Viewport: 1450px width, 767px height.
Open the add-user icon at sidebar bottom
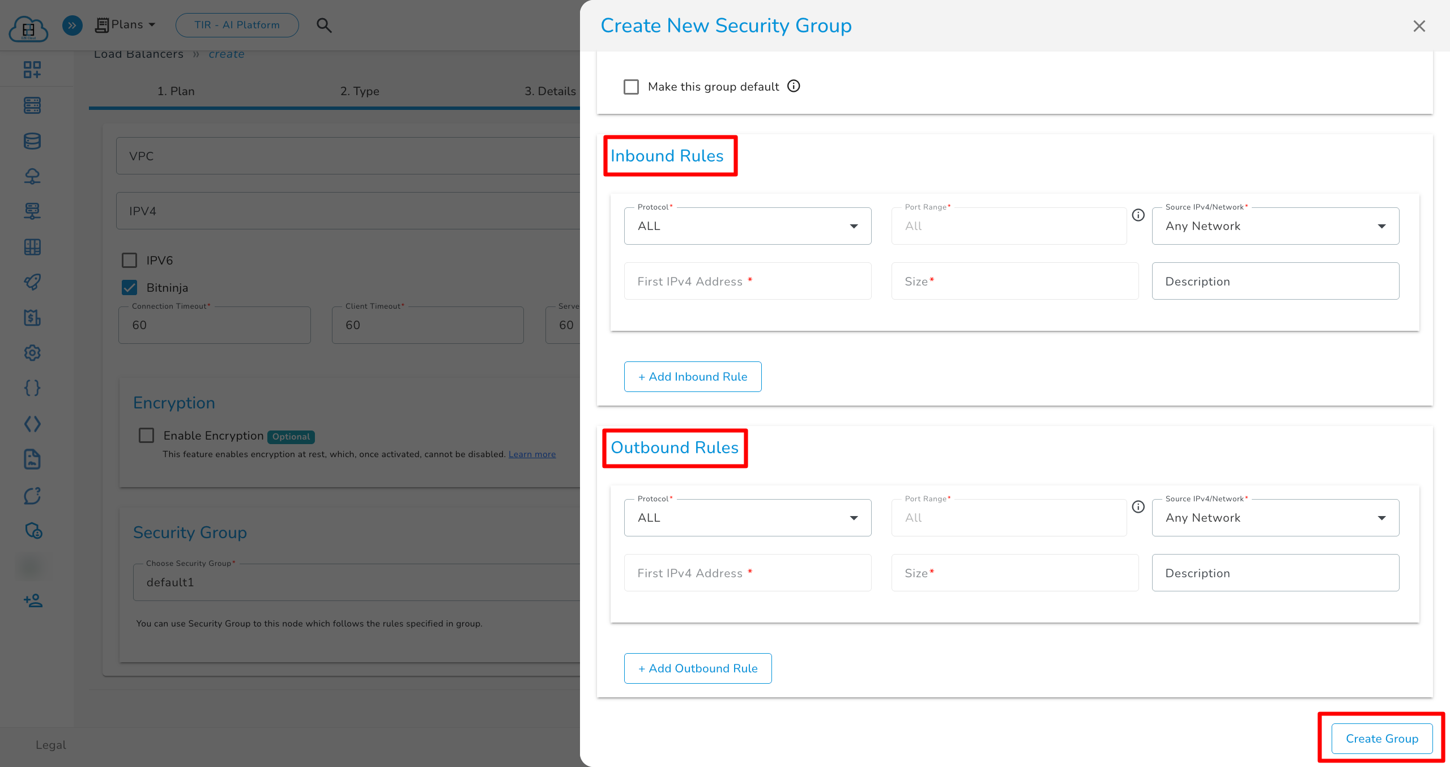(x=32, y=601)
